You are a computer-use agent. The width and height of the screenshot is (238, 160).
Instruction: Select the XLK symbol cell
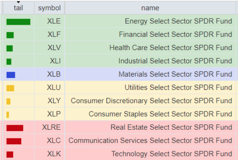coord(54,154)
